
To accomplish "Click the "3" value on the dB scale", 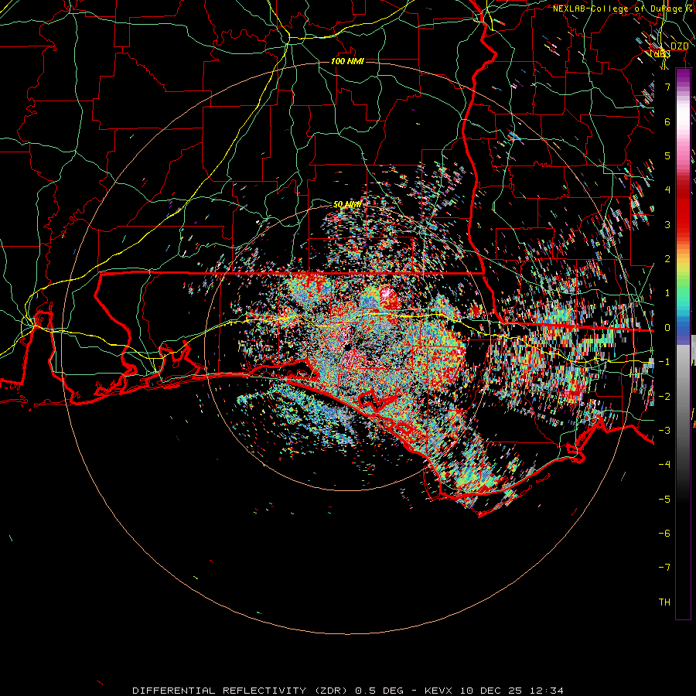I will [x=667, y=224].
